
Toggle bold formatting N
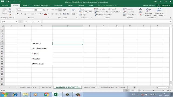pos(18,14)
